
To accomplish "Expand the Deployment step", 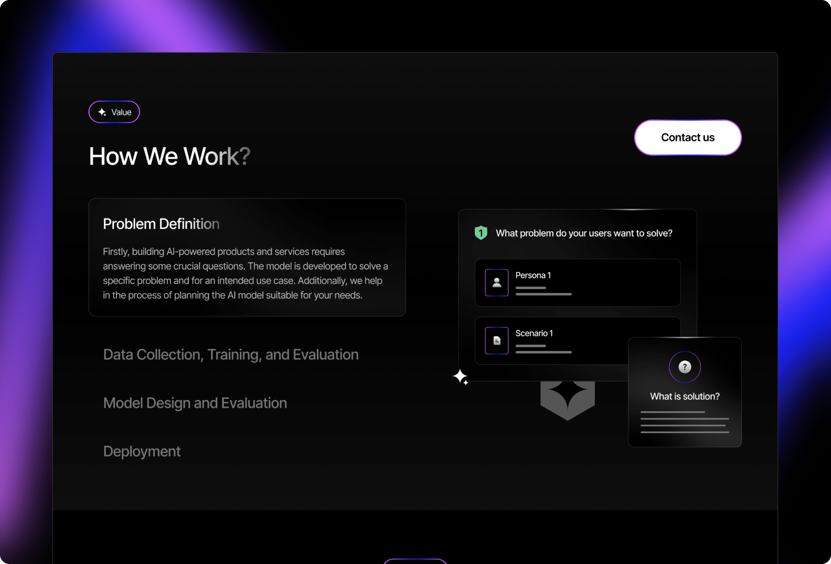I will [142, 451].
